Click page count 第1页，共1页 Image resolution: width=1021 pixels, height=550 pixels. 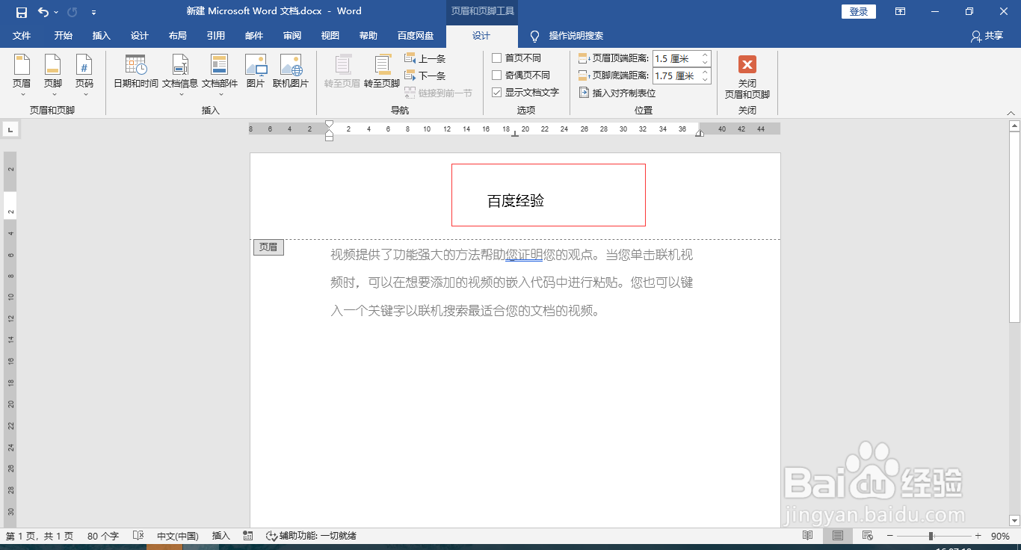(40, 536)
